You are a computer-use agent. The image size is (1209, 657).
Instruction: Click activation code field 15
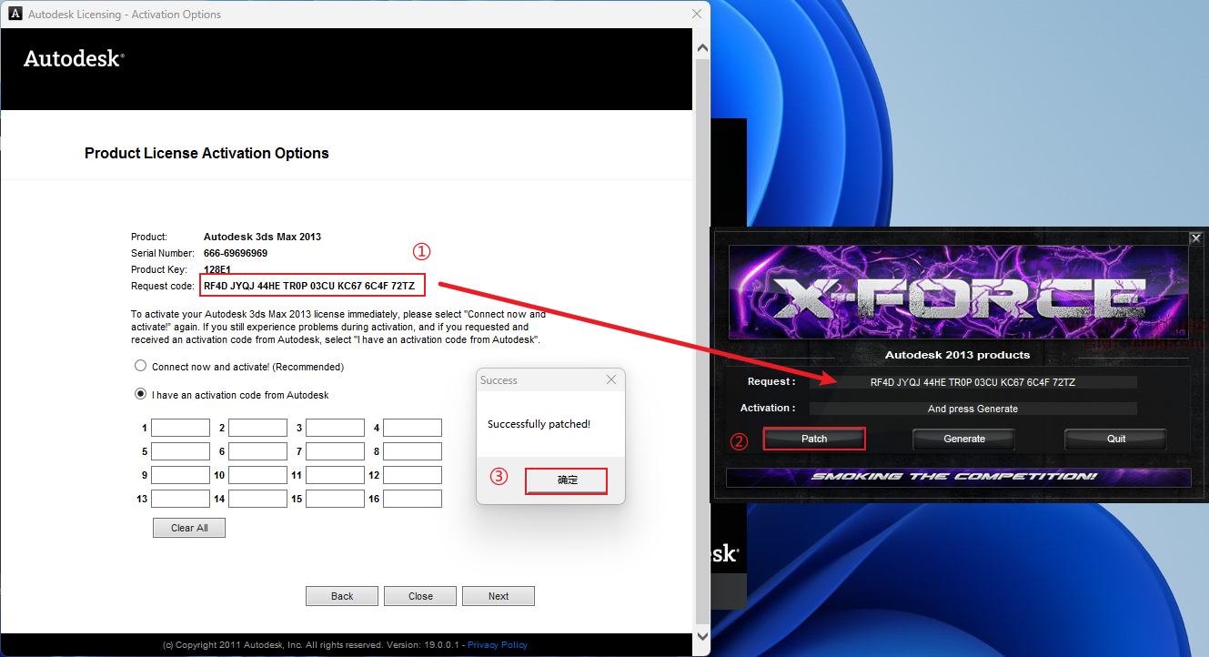335,499
